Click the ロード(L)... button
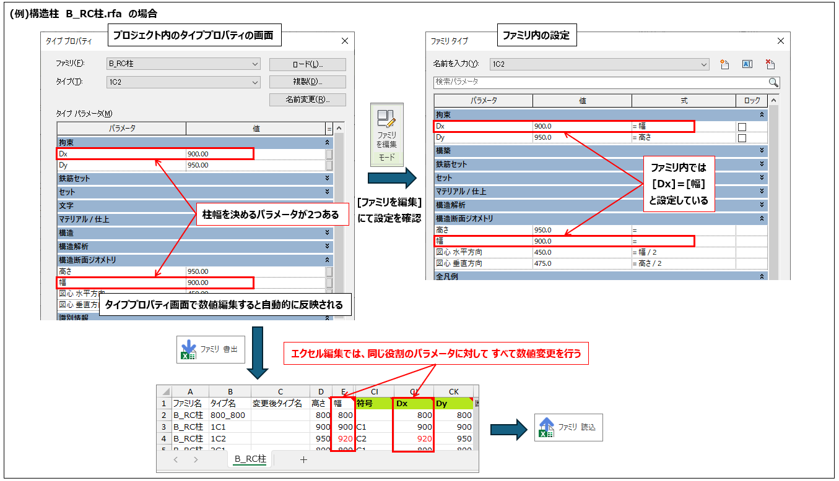 (x=307, y=64)
